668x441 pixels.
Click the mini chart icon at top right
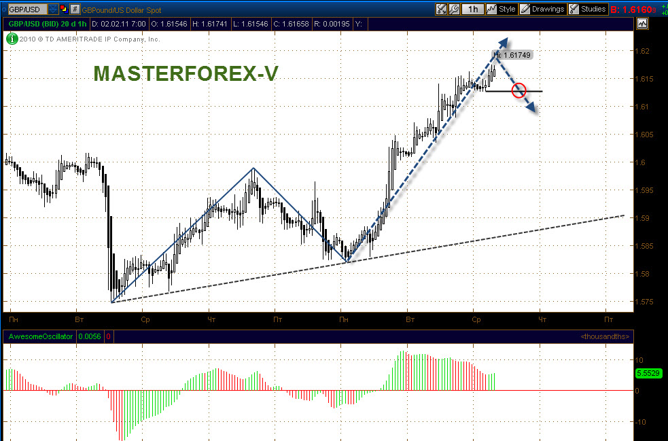coord(642,24)
